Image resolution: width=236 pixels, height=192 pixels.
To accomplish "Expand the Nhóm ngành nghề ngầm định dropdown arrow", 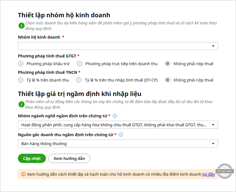I will tap(213, 125).
